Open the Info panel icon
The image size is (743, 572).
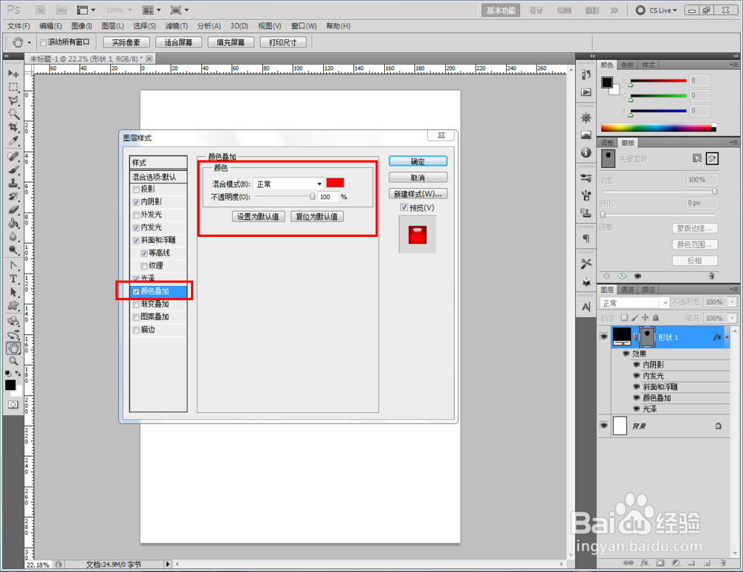pyautogui.click(x=586, y=152)
